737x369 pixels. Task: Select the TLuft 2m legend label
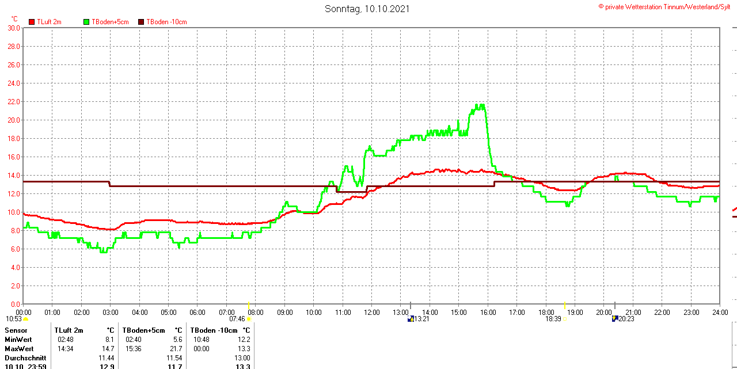[49, 22]
